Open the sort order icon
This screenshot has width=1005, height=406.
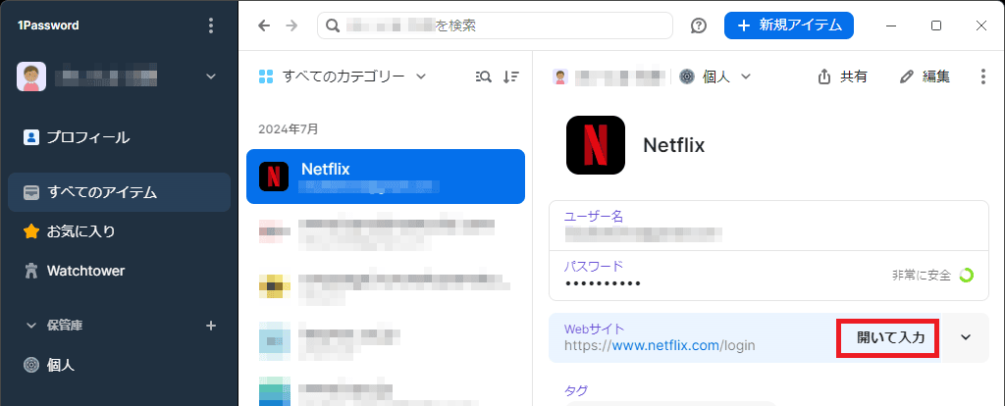[x=510, y=76]
